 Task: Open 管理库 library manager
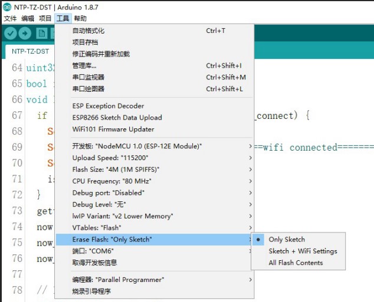(155, 66)
